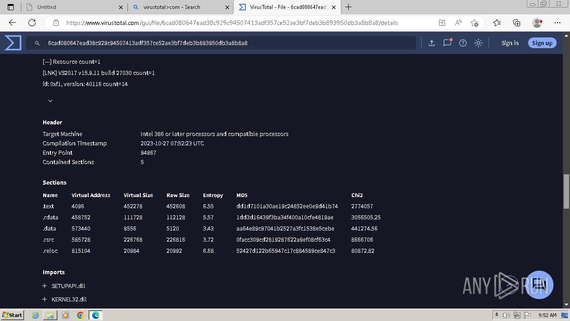Show hidden tray icons arrow
Screen dimensions: 570x321
tap(497, 315)
